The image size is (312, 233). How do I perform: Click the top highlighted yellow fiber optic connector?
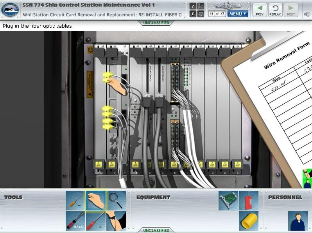107,74
